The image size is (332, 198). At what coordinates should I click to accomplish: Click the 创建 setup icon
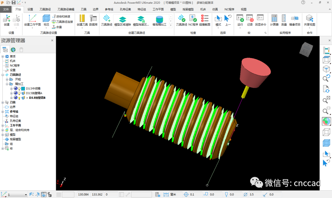tap(6, 20)
